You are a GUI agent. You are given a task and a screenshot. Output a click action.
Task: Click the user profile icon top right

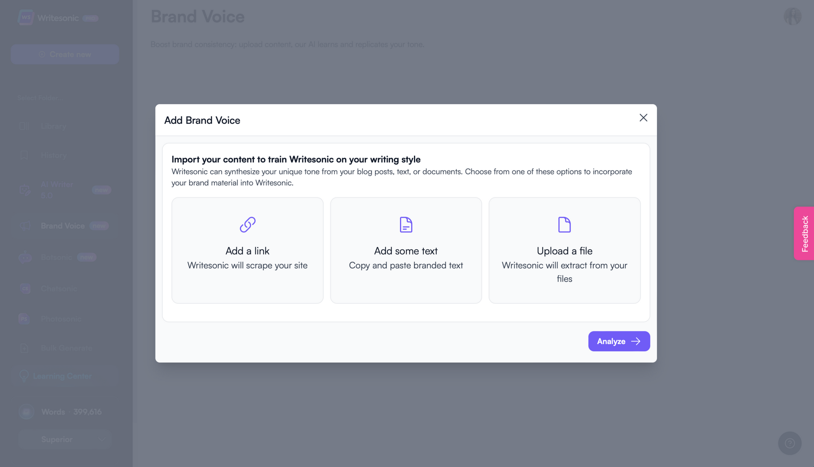point(793,16)
